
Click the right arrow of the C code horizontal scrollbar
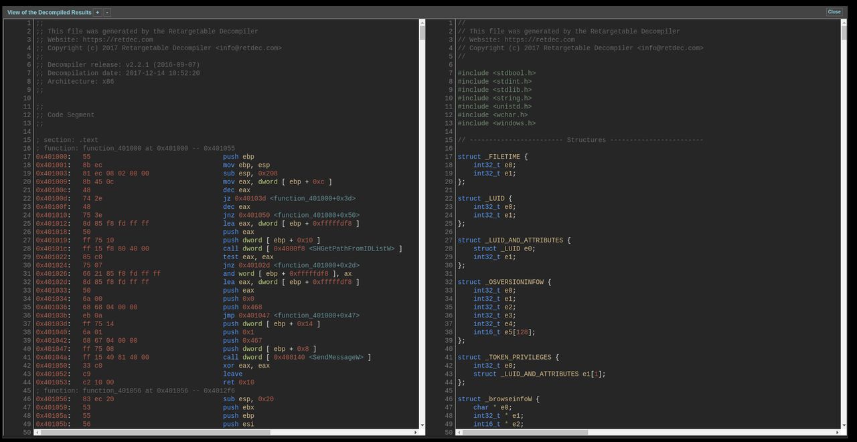pos(837,433)
